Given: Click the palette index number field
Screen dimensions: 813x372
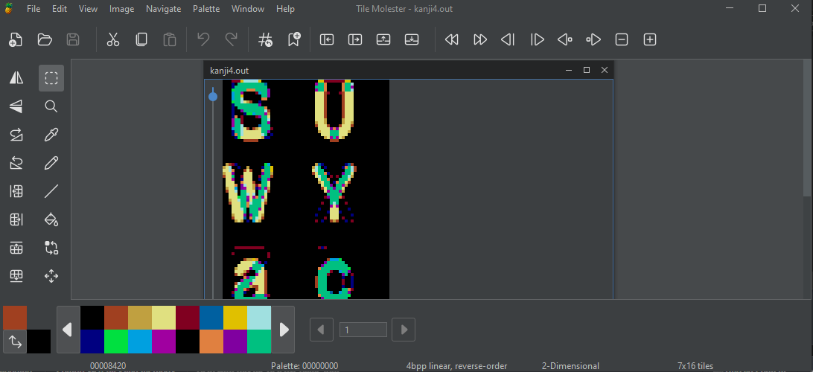Looking at the screenshot, I should point(363,330).
